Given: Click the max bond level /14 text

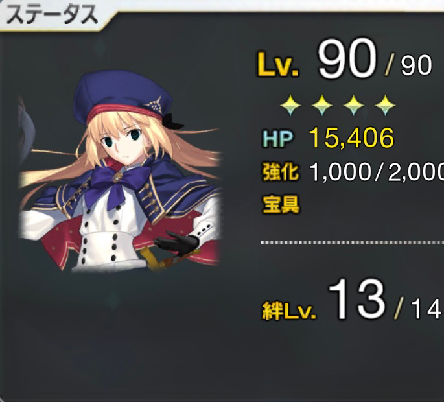Looking at the screenshot, I should (418, 307).
